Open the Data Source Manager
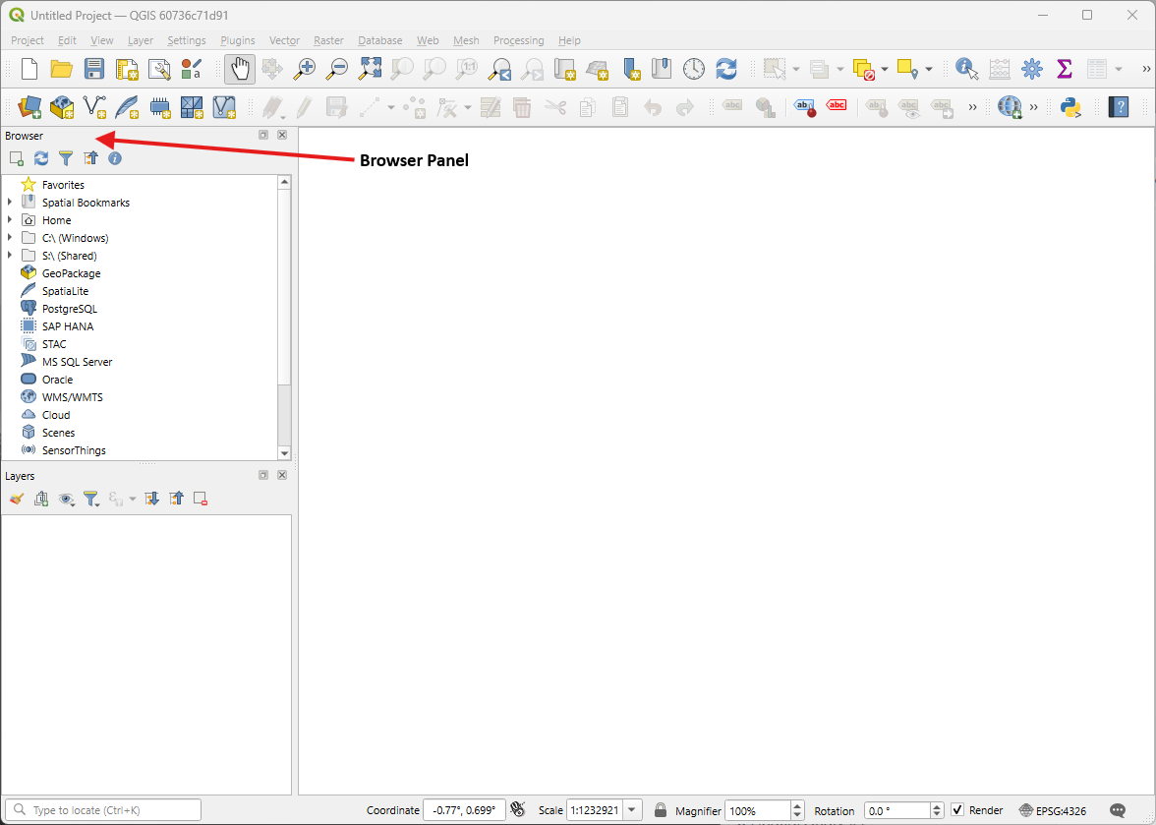The image size is (1156, 825). [x=29, y=107]
